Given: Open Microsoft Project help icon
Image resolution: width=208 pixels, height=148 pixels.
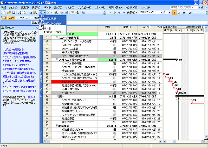Looking at the screenshot, I should pos(83,13).
